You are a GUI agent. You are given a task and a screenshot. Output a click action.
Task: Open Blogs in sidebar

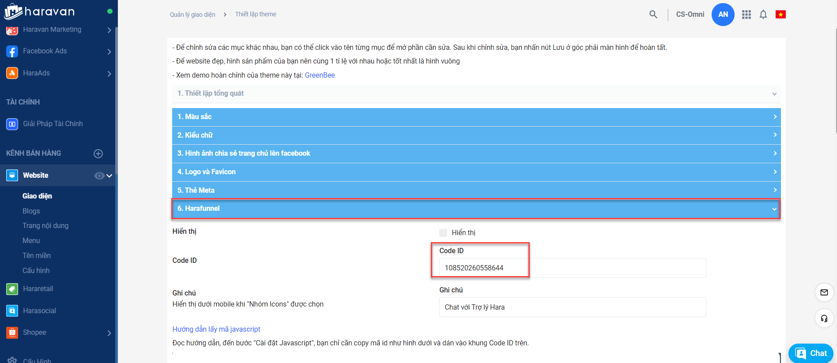[31, 211]
